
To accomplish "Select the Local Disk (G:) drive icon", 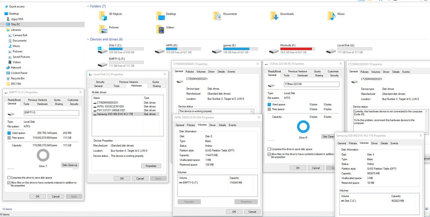I will click(x=331, y=51).
